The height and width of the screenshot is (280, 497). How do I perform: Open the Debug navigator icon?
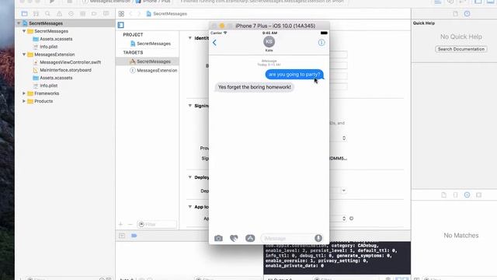coord(83,14)
